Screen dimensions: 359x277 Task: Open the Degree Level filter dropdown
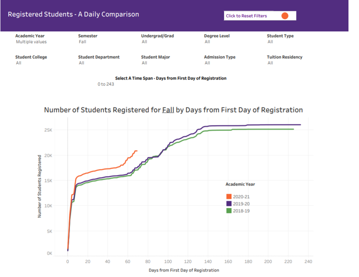(207, 42)
